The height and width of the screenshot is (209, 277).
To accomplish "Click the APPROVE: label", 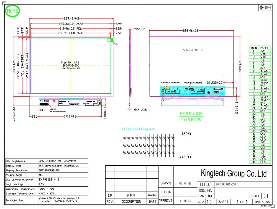I will point(166,200).
